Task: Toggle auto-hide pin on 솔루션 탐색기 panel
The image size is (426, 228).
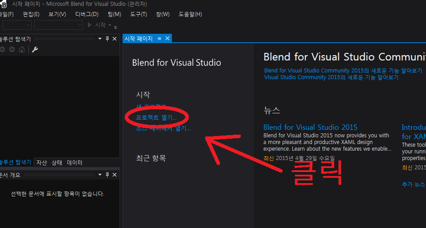Action: tap(107, 39)
